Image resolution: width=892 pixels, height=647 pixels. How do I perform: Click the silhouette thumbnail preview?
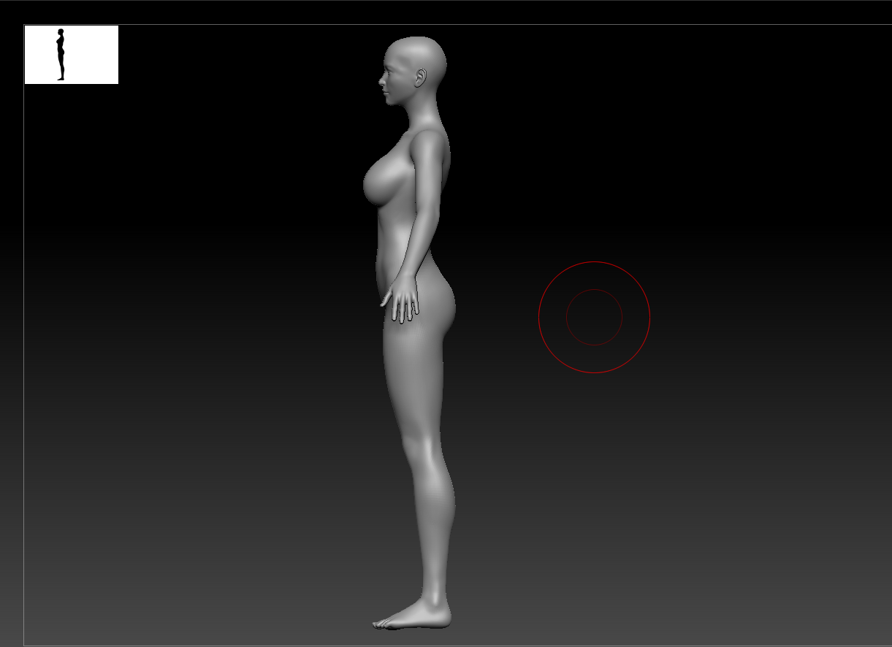(71, 55)
